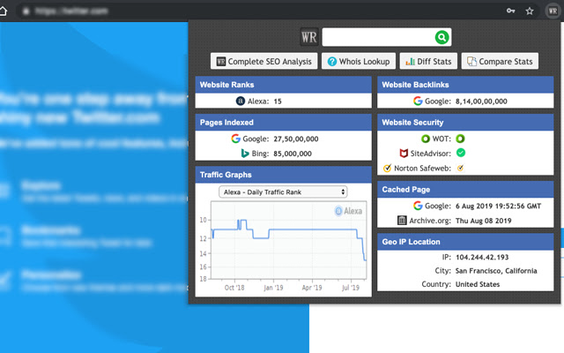Click the WOT green rating indicator

(460, 139)
